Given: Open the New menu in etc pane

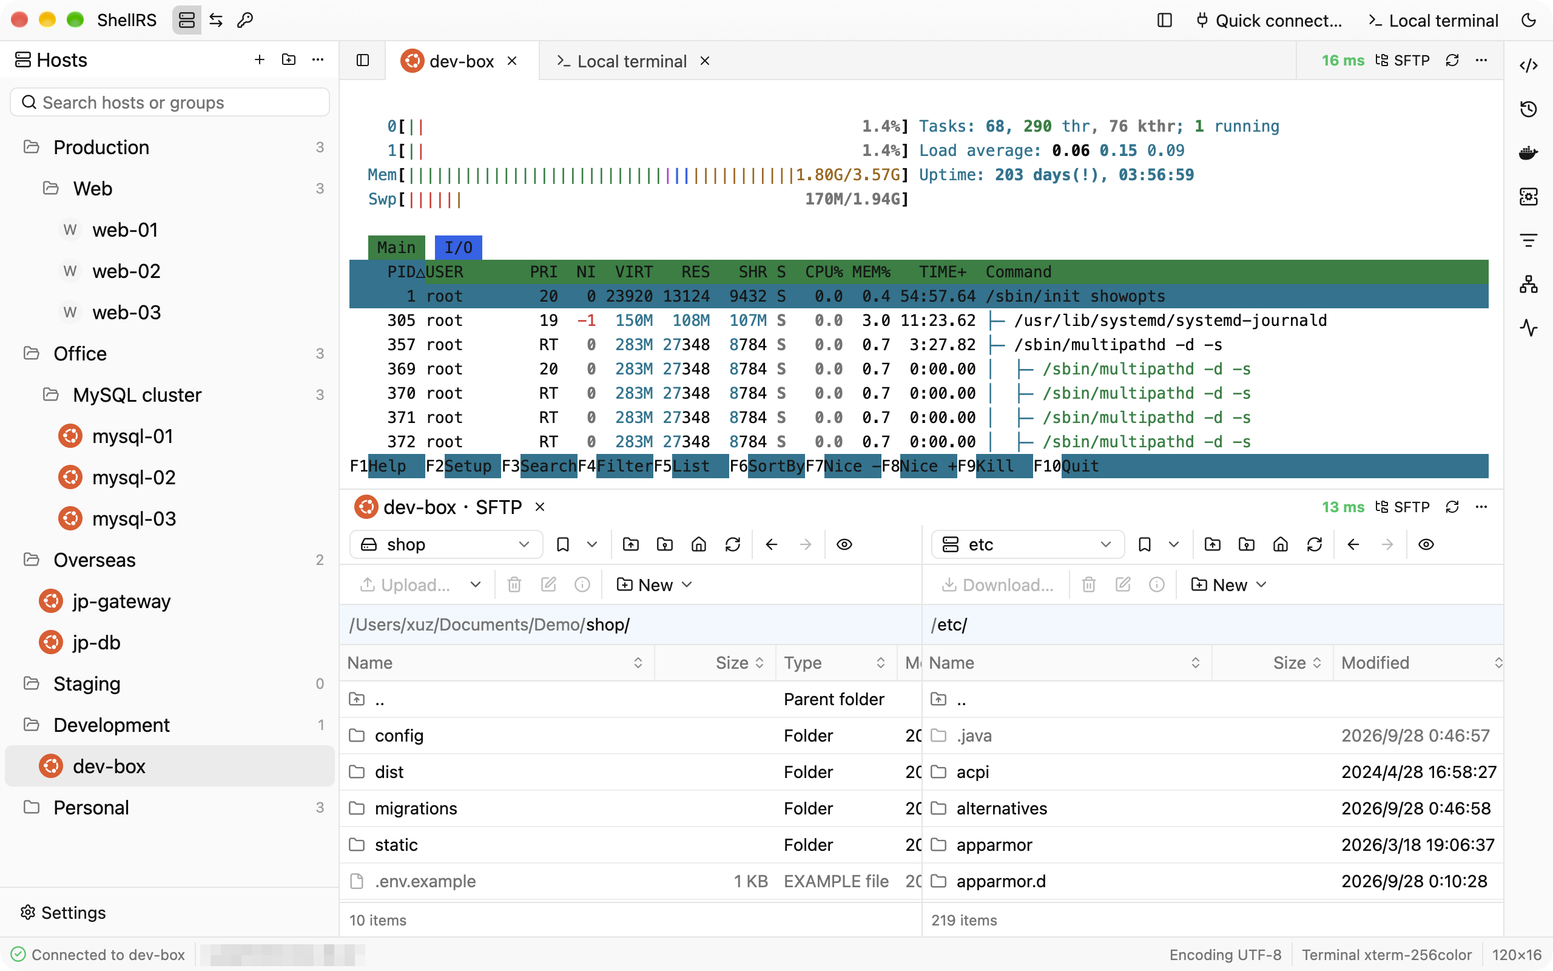Looking at the screenshot, I should 1228,585.
